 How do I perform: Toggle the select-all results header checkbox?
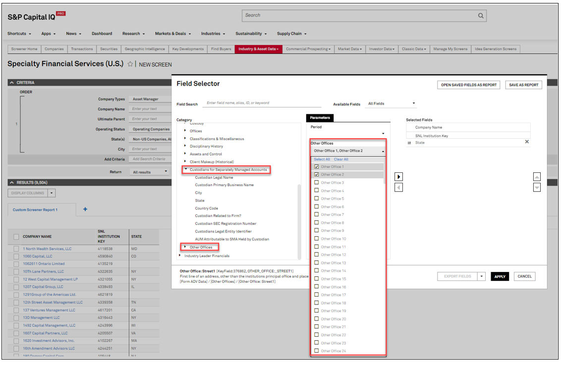(x=16, y=236)
